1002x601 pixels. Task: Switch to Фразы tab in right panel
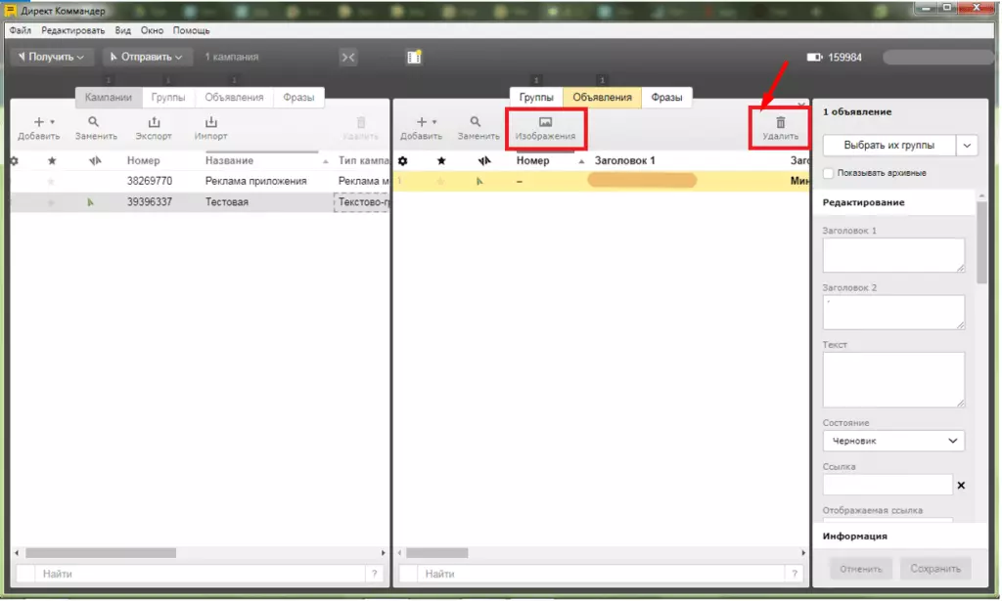pos(666,97)
